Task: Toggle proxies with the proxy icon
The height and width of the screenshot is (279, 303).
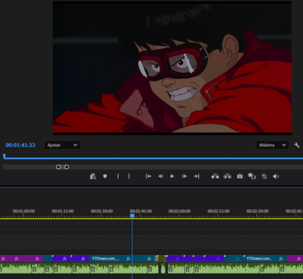Action: coord(264,176)
